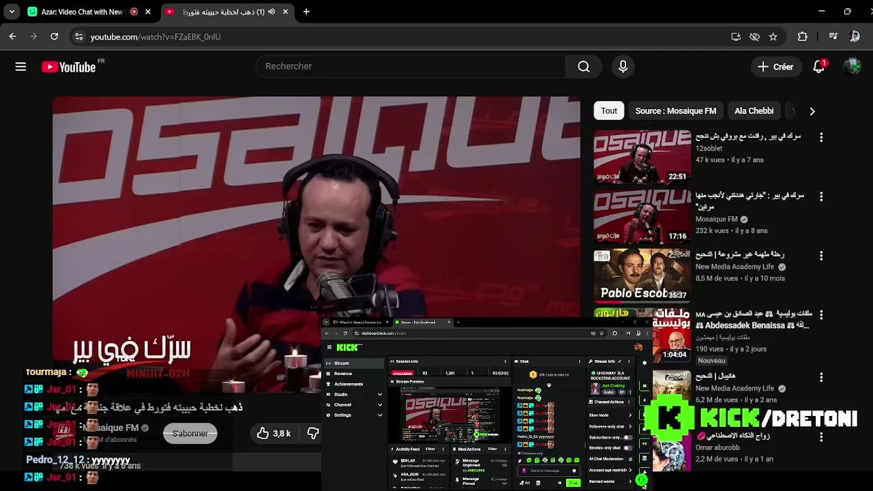Click the Créer button
Image resolution: width=873 pixels, height=491 pixels.
[776, 67]
